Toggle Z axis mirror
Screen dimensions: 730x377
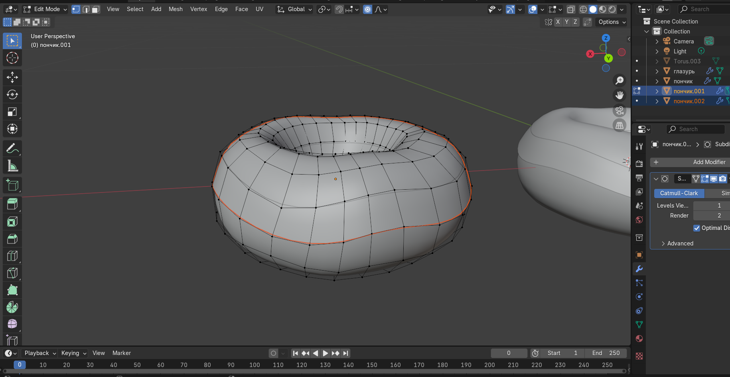click(x=575, y=22)
